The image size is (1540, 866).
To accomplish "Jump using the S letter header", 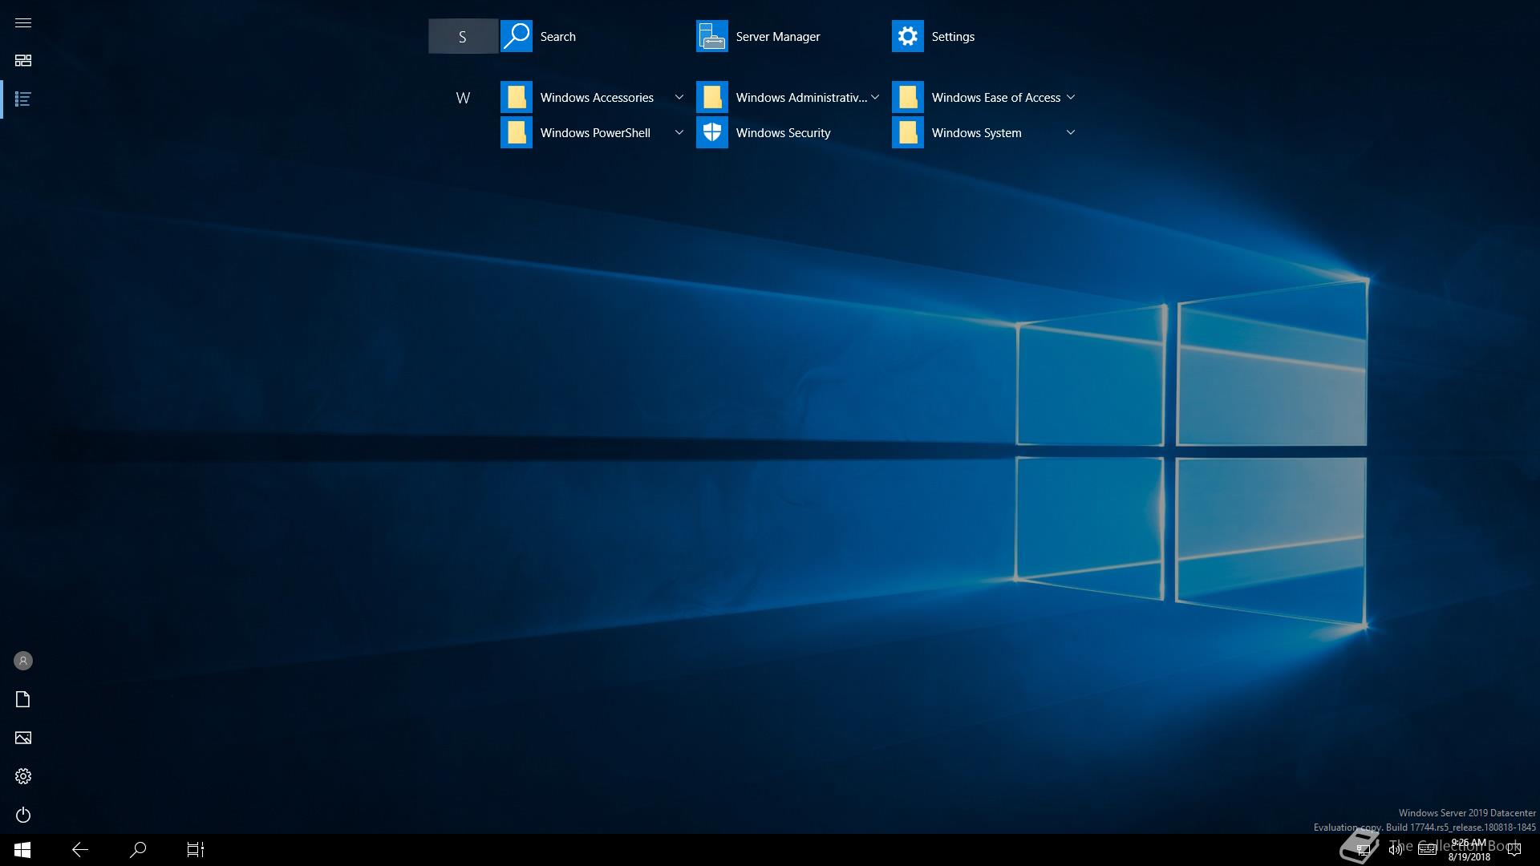I will pyautogui.click(x=463, y=36).
